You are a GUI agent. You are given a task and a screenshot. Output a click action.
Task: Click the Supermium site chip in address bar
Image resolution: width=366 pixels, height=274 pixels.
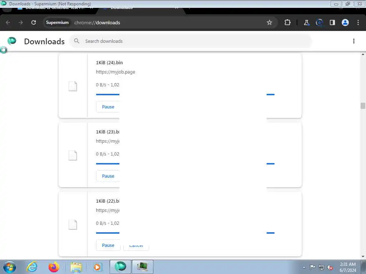click(57, 22)
